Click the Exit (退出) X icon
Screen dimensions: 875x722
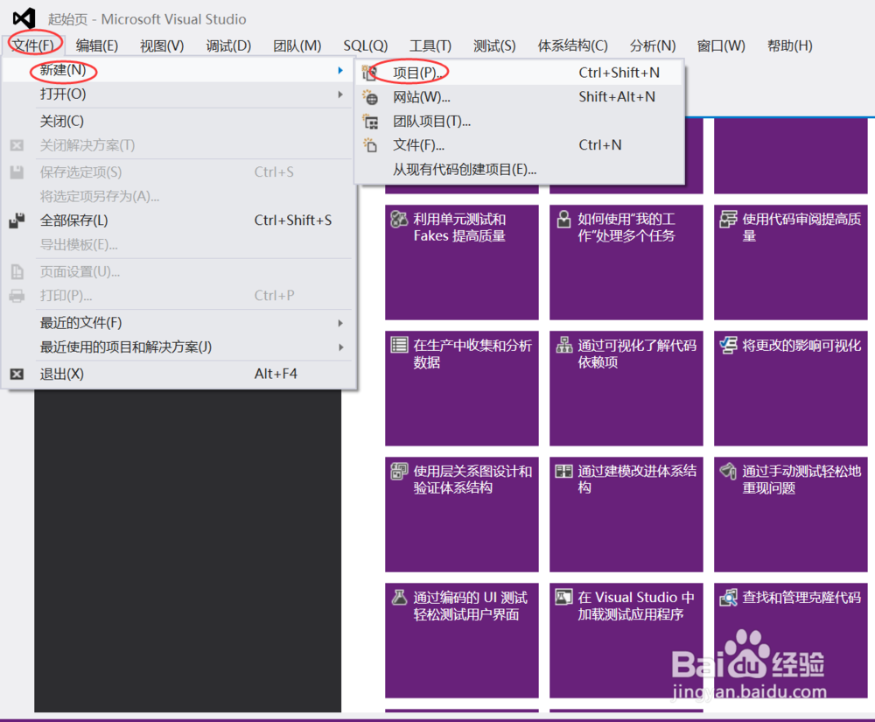[x=17, y=374]
